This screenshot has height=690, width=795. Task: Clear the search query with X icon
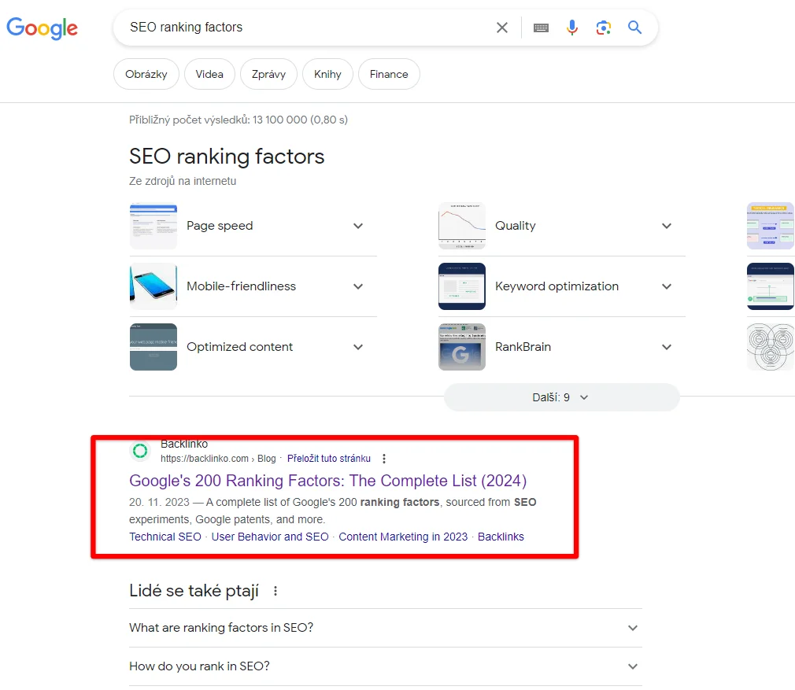(x=501, y=28)
